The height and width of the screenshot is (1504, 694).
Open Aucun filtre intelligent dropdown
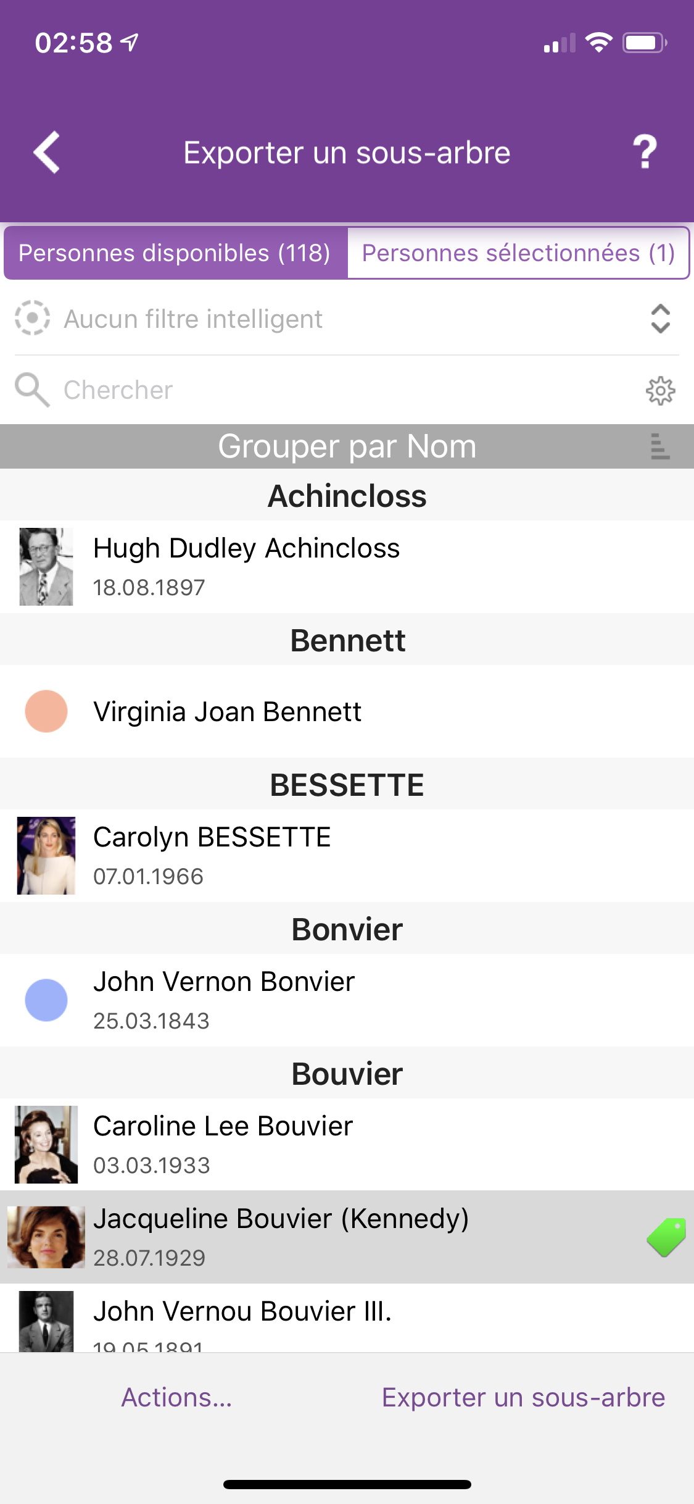click(x=347, y=319)
